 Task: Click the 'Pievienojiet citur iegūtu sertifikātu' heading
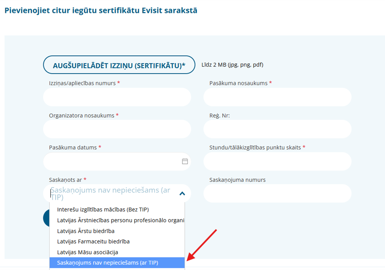click(x=101, y=10)
